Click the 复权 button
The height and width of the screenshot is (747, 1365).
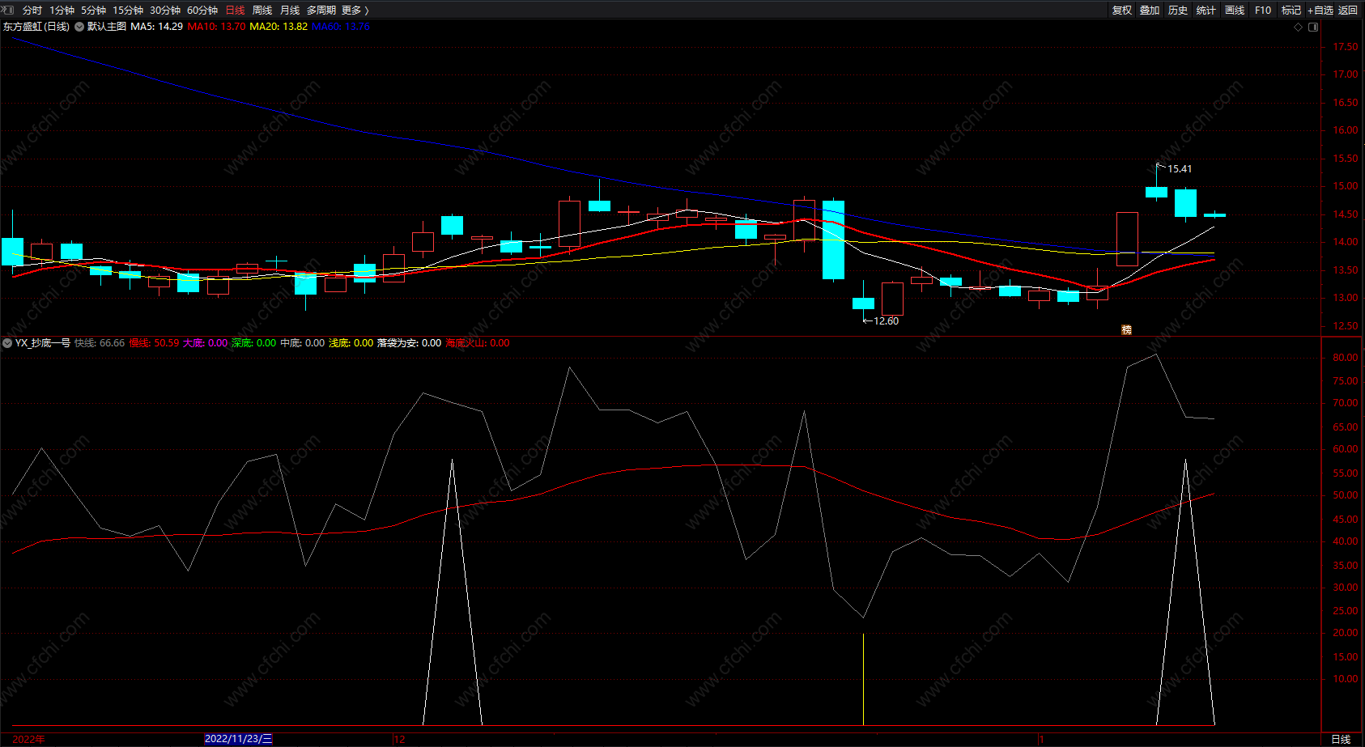[1122, 11]
